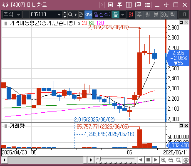This screenshot has width=191, height=166.
Task: Click moving average period 5 label
Action: pyautogui.click(x=79, y=23)
